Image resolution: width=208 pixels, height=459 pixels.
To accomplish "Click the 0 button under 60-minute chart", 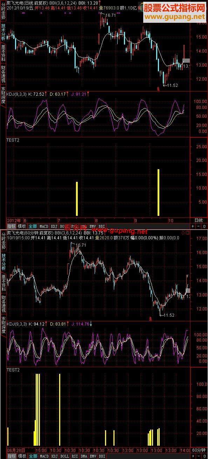I will click(204, 456).
